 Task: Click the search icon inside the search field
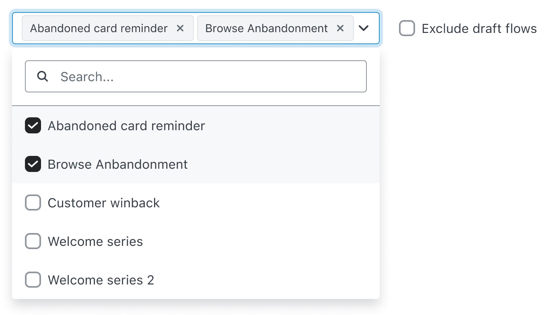pyautogui.click(x=42, y=76)
